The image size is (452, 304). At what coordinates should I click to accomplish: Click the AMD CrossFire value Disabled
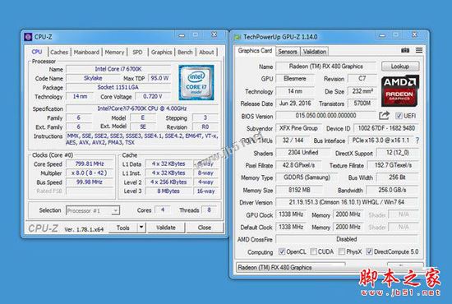click(347, 239)
